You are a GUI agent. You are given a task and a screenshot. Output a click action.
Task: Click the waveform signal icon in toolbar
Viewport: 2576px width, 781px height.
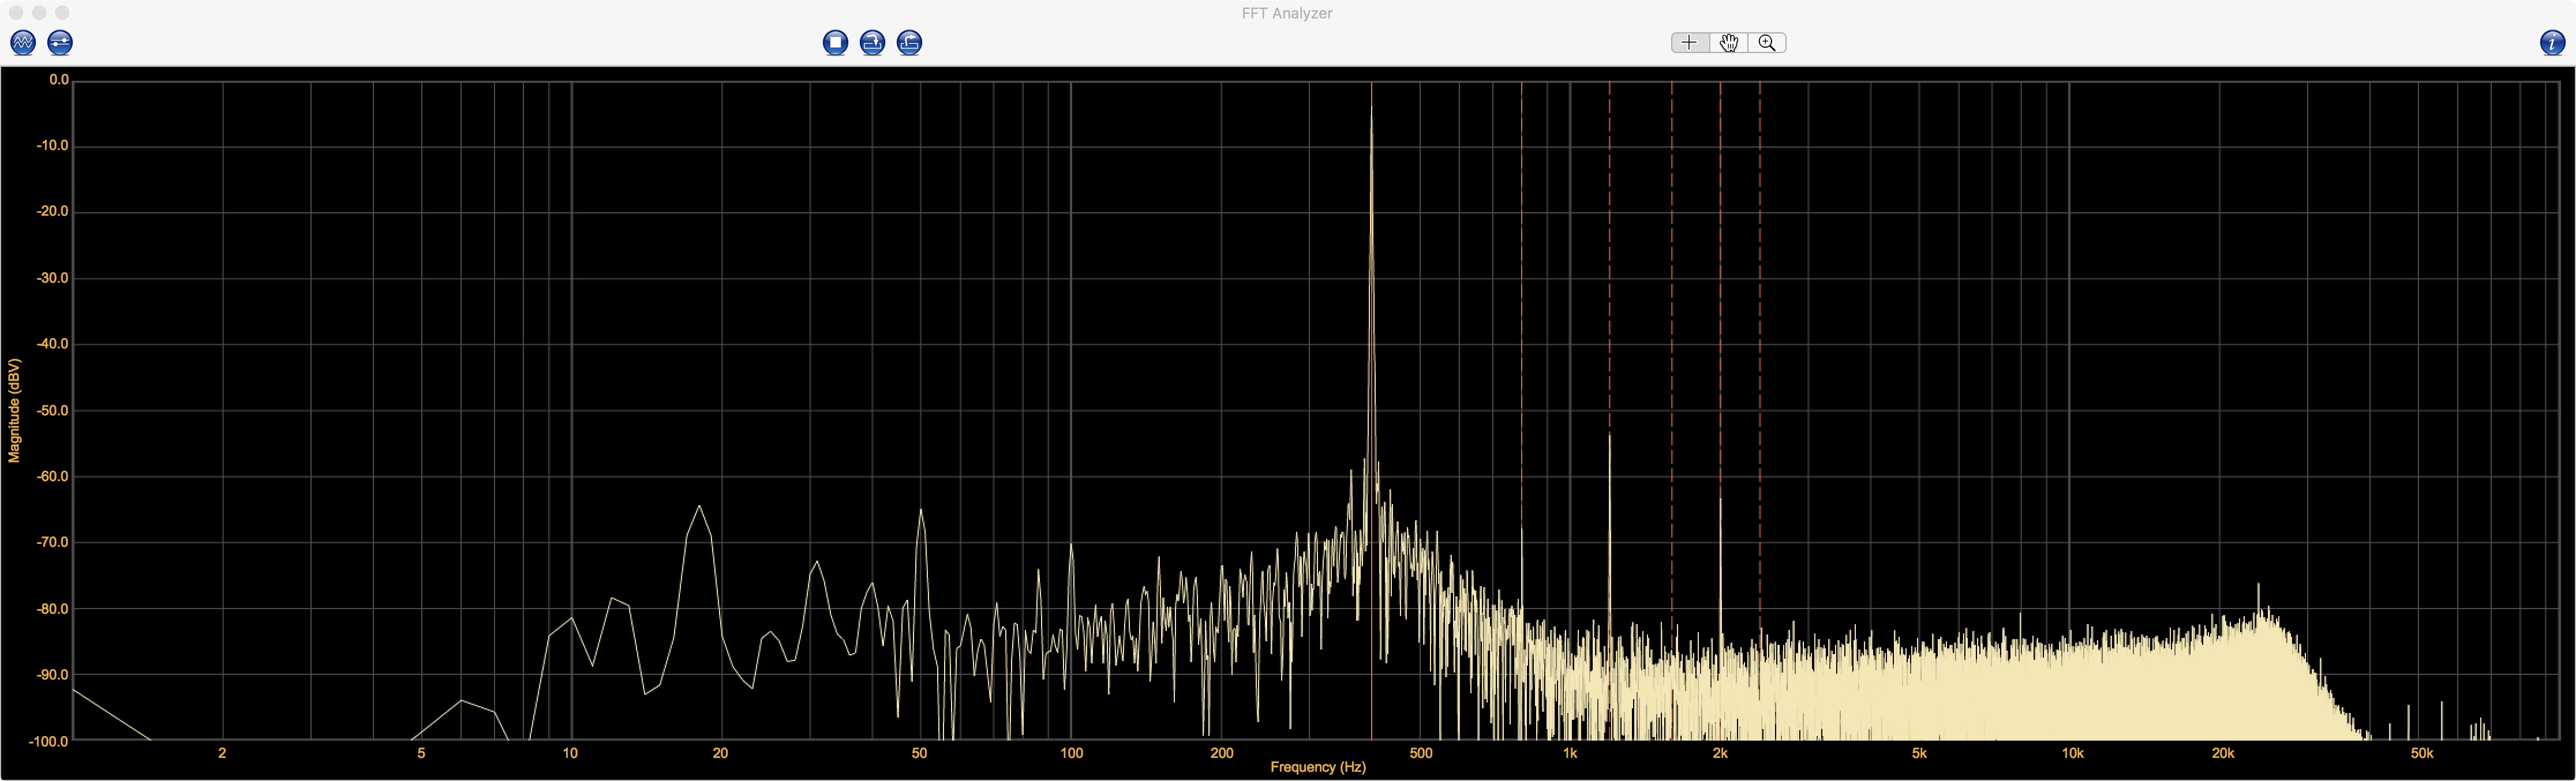click(22, 42)
